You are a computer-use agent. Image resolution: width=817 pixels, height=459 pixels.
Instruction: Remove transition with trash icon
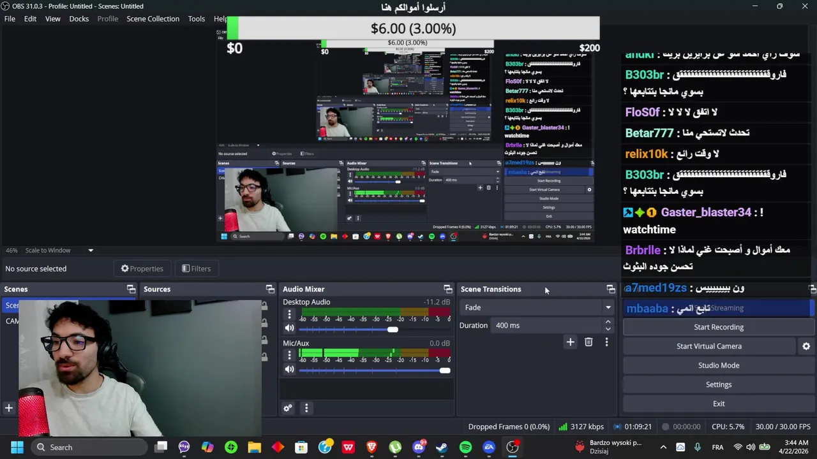click(x=588, y=342)
